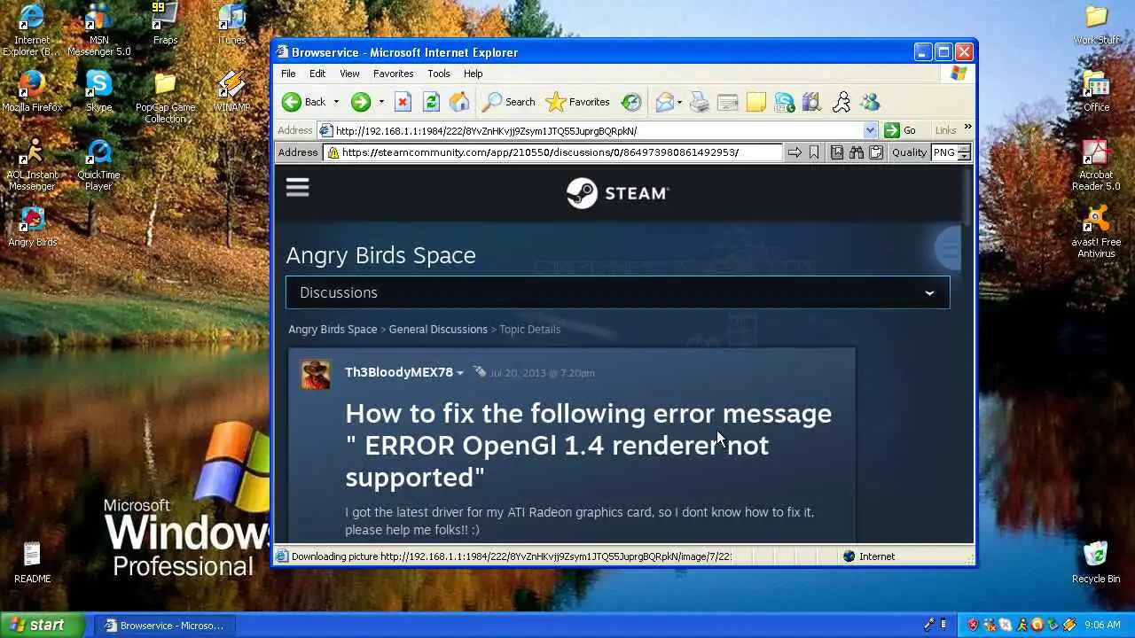
Task: Open the Quality PNG stepper control
Action: pos(964,152)
